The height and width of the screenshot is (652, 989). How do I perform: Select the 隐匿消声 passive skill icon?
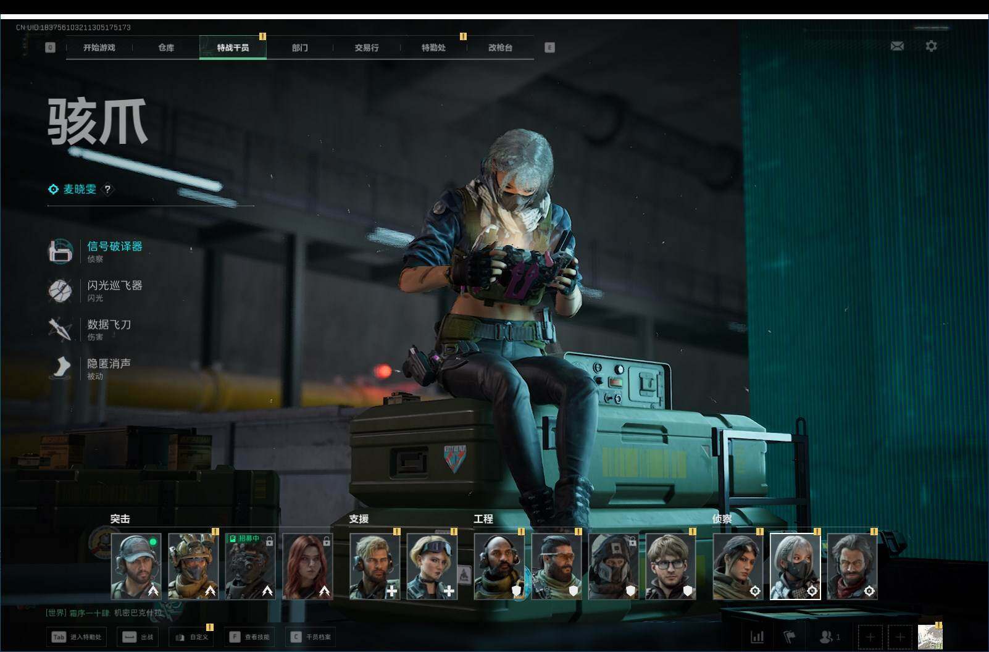[61, 368]
